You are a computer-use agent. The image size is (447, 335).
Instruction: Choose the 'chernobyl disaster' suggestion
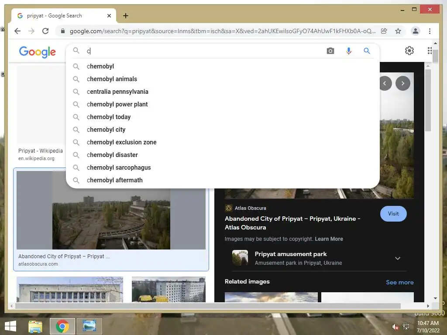click(x=223, y=155)
